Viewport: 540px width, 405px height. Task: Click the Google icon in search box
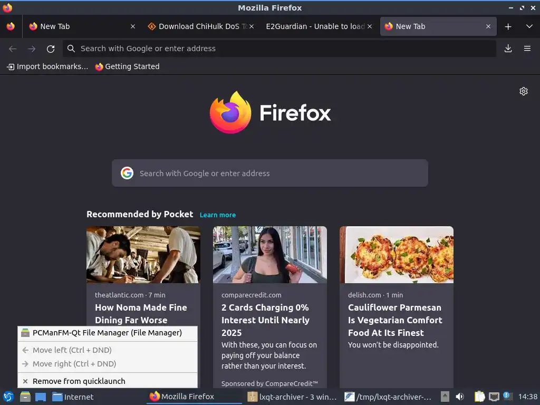(127, 173)
